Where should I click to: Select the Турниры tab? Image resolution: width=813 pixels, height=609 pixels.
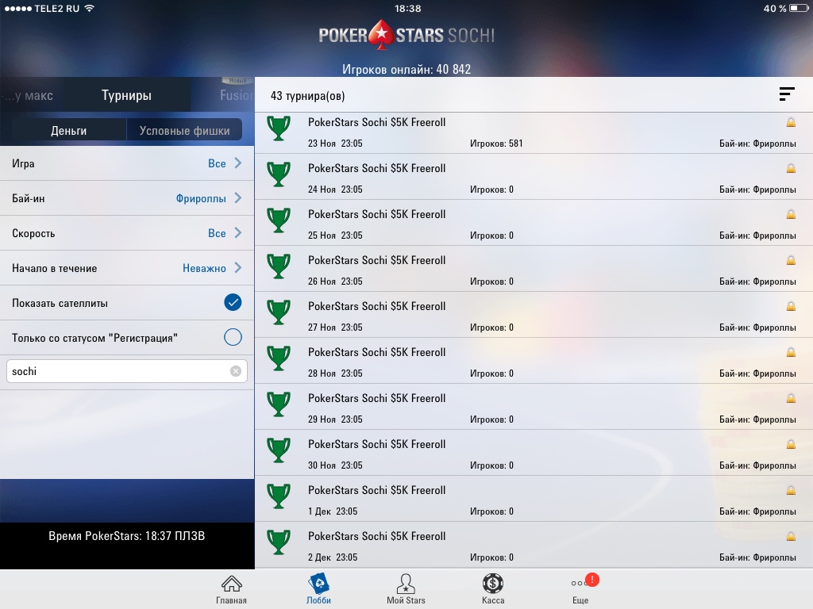coord(126,95)
